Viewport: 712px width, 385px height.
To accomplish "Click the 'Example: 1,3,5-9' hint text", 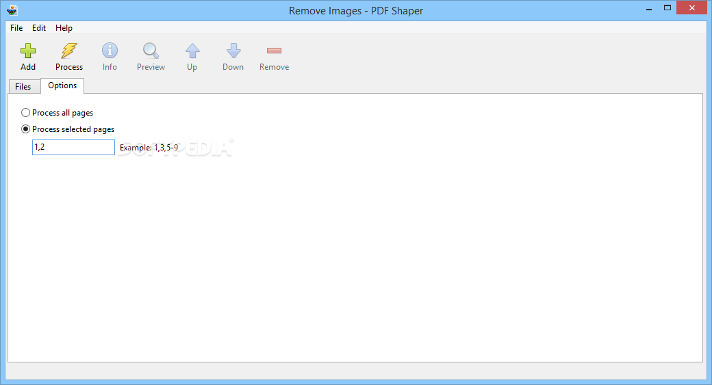I will pyautogui.click(x=149, y=148).
